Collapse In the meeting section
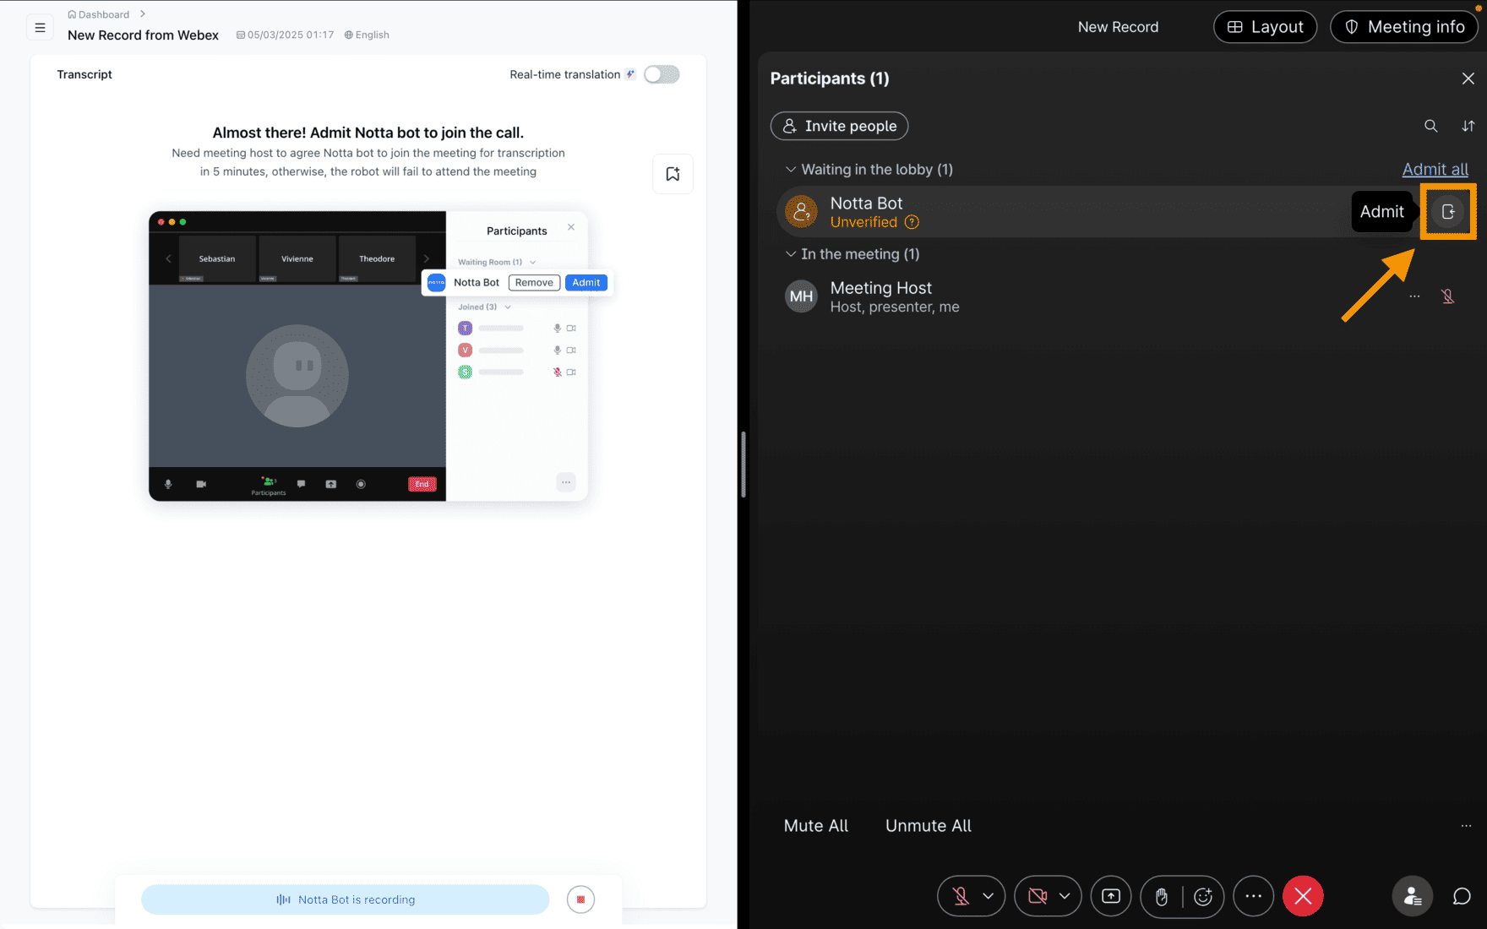 click(791, 254)
